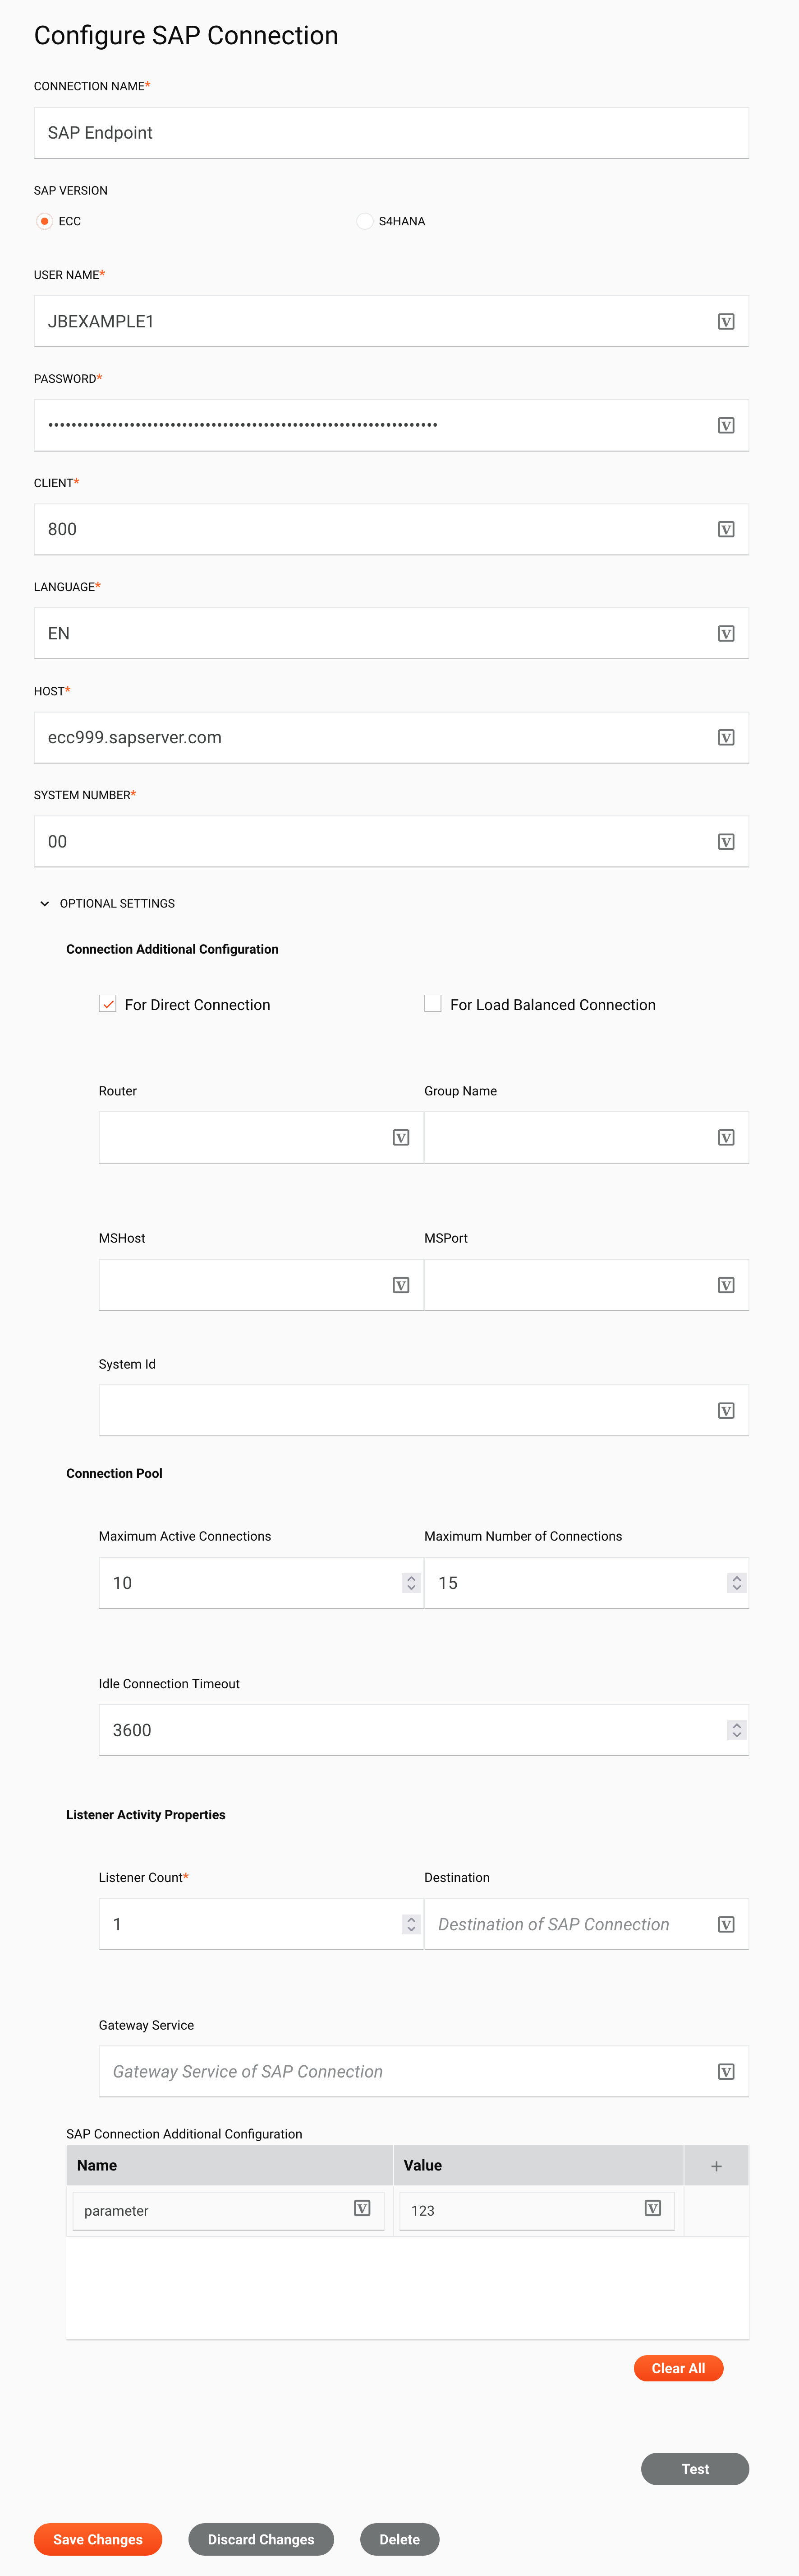Click variable icon on Gateway Service field
The width and height of the screenshot is (799, 2576).
click(x=726, y=2071)
